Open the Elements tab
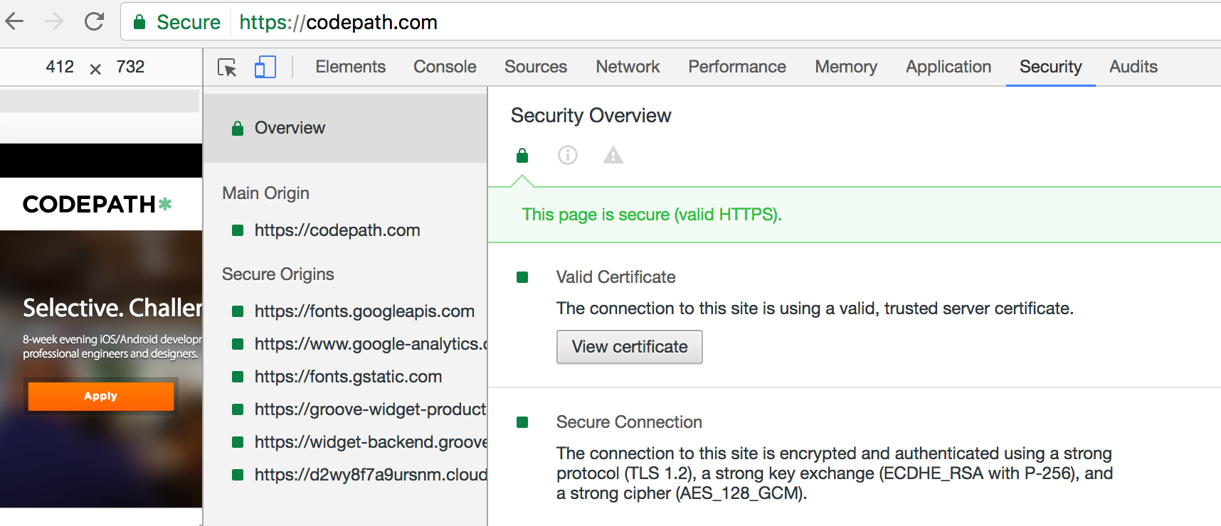This screenshot has height=526, width=1221. pyautogui.click(x=350, y=67)
